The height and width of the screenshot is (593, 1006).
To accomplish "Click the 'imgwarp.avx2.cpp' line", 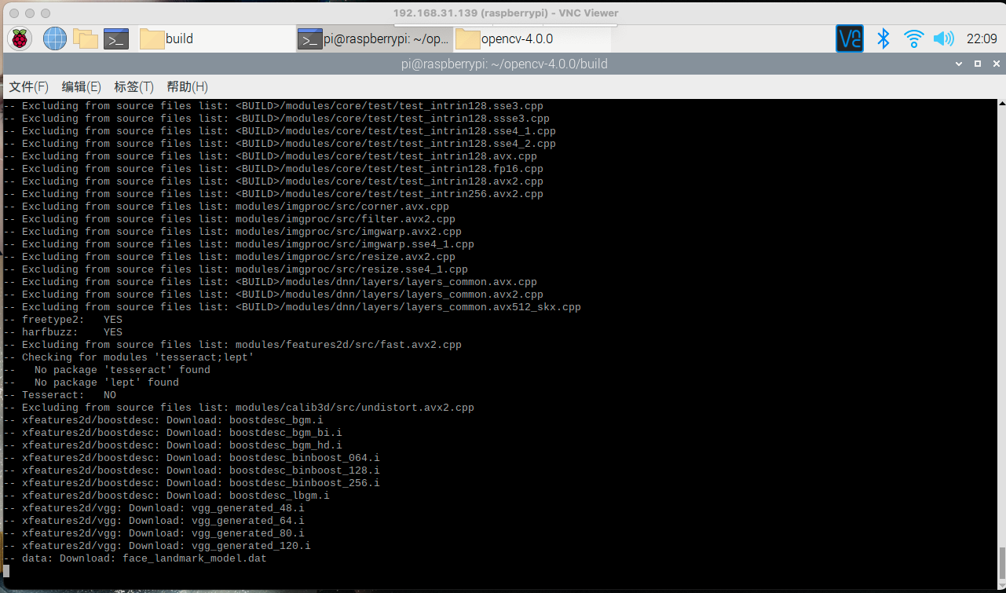I will click(232, 232).
